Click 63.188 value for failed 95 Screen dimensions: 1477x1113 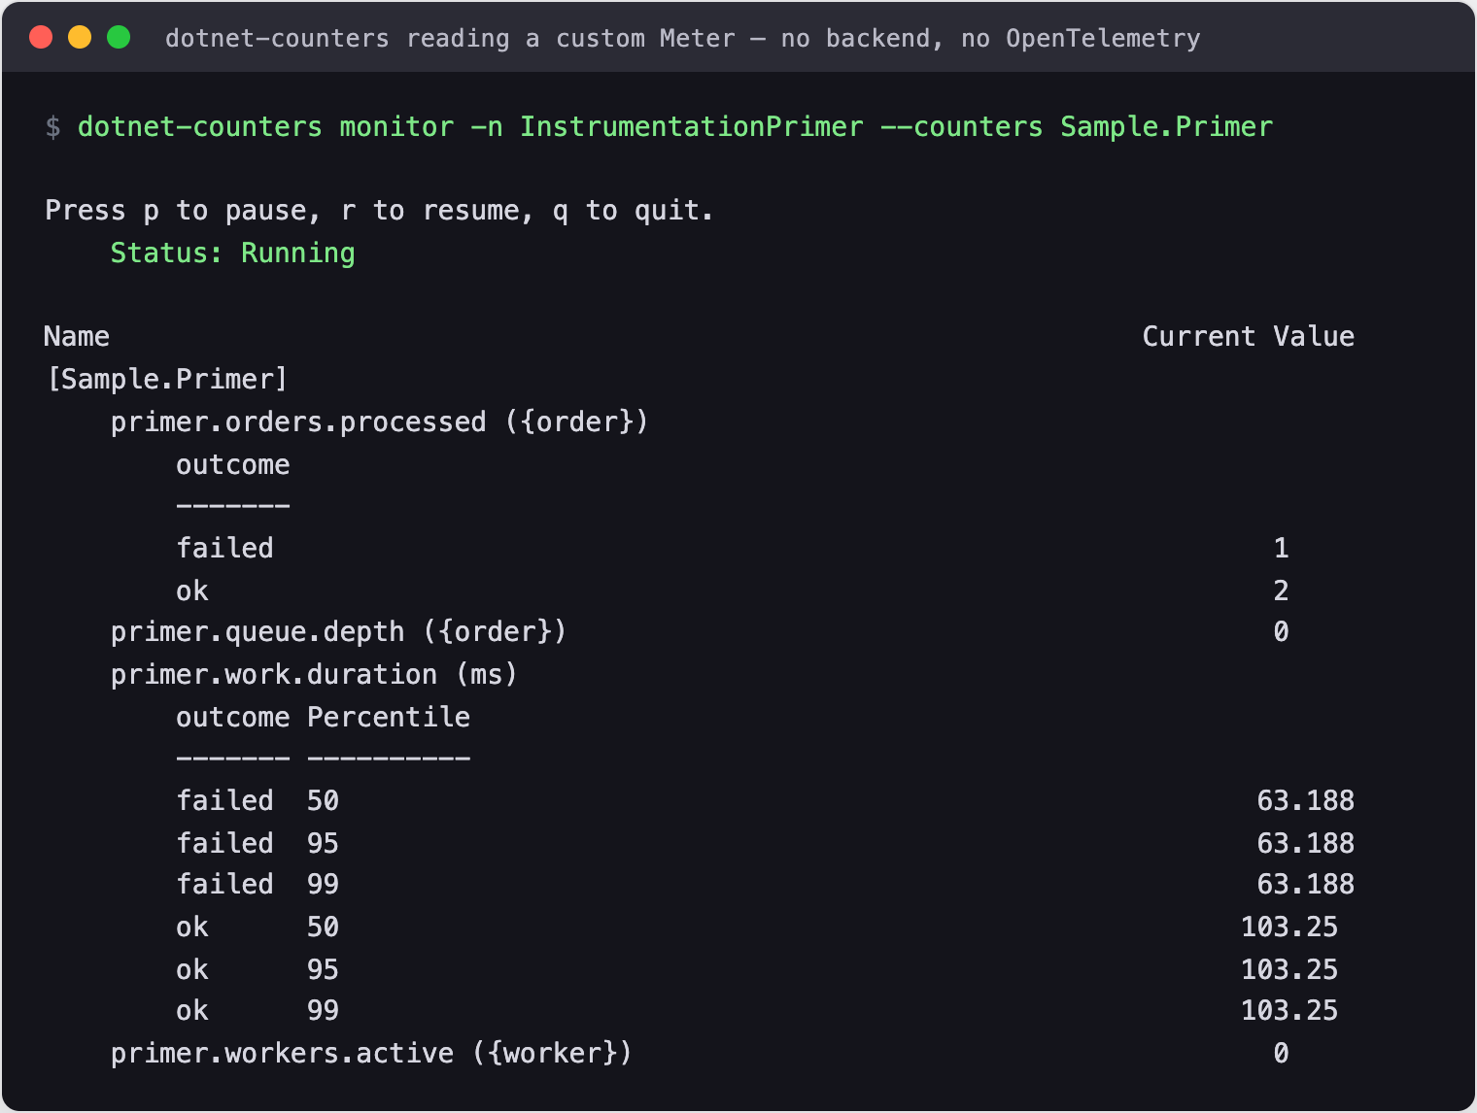pyautogui.click(x=1305, y=843)
